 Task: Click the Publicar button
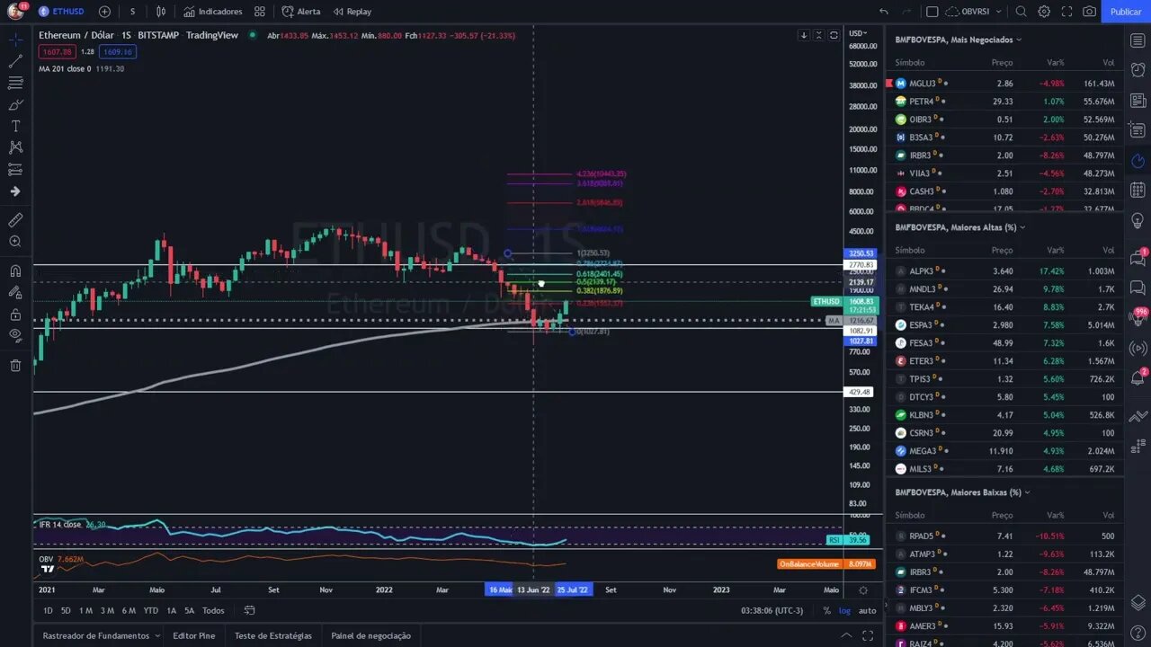point(1126,12)
